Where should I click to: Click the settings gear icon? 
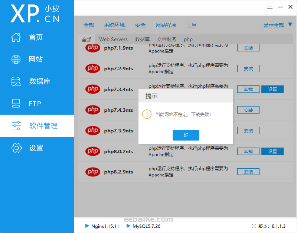click(x=17, y=148)
